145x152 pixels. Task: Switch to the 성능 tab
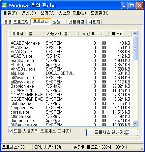pos(59,22)
